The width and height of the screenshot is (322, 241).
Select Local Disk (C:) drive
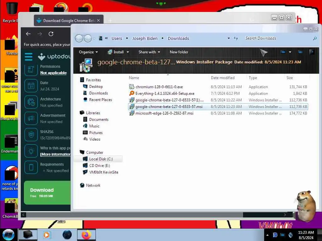click(98, 159)
